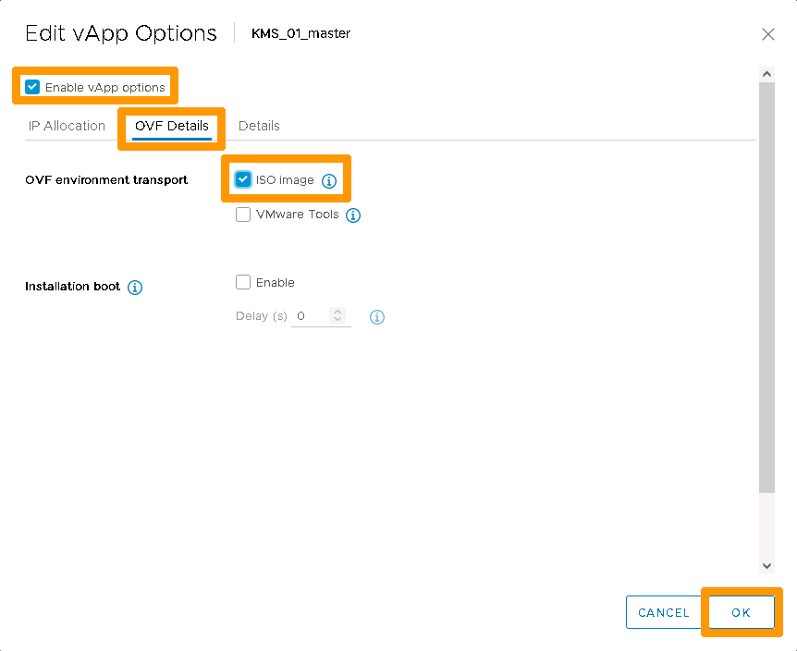Disable the Enable vApp options checkbox
This screenshot has width=797, height=651.
click(x=31, y=85)
